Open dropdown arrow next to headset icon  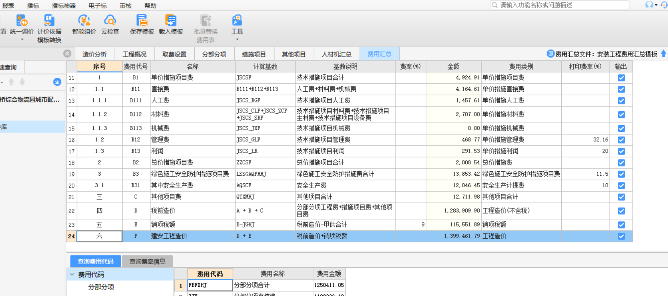click(x=656, y=5)
